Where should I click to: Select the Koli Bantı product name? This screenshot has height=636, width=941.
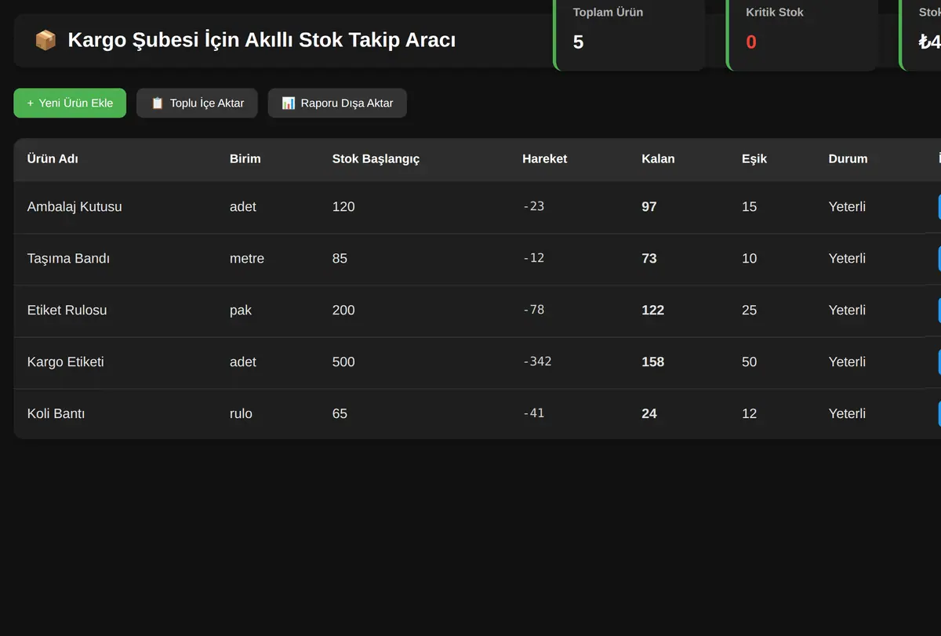56,413
